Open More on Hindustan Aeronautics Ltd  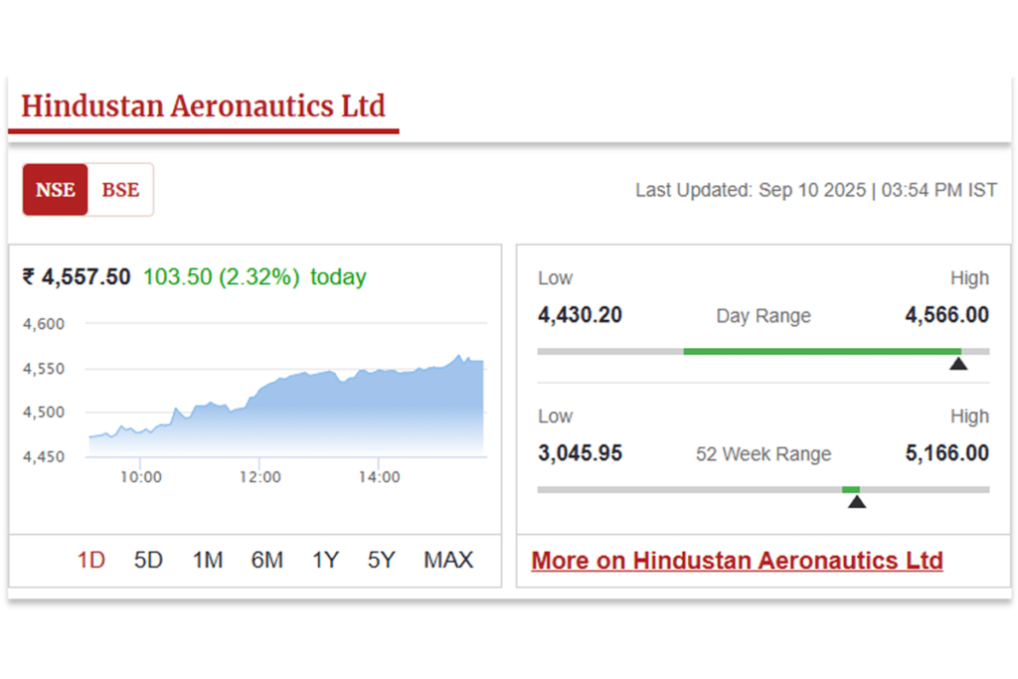coord(737,560)
